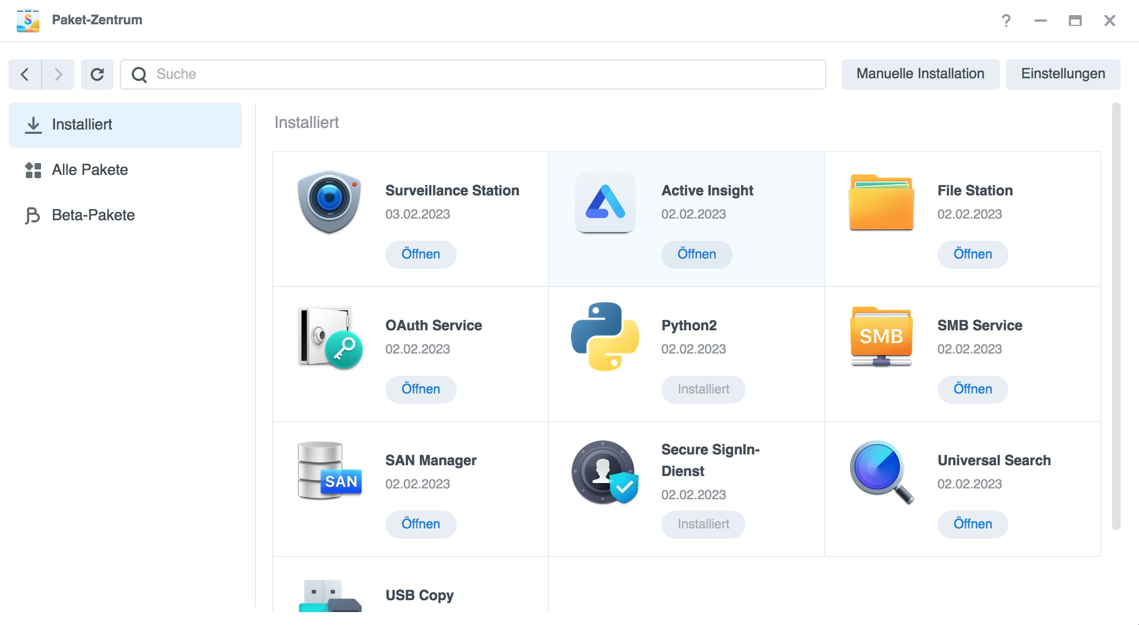Click the Manuelle Installation button
The height and width of the screenshot is (625, 1139).
(920, 74)
